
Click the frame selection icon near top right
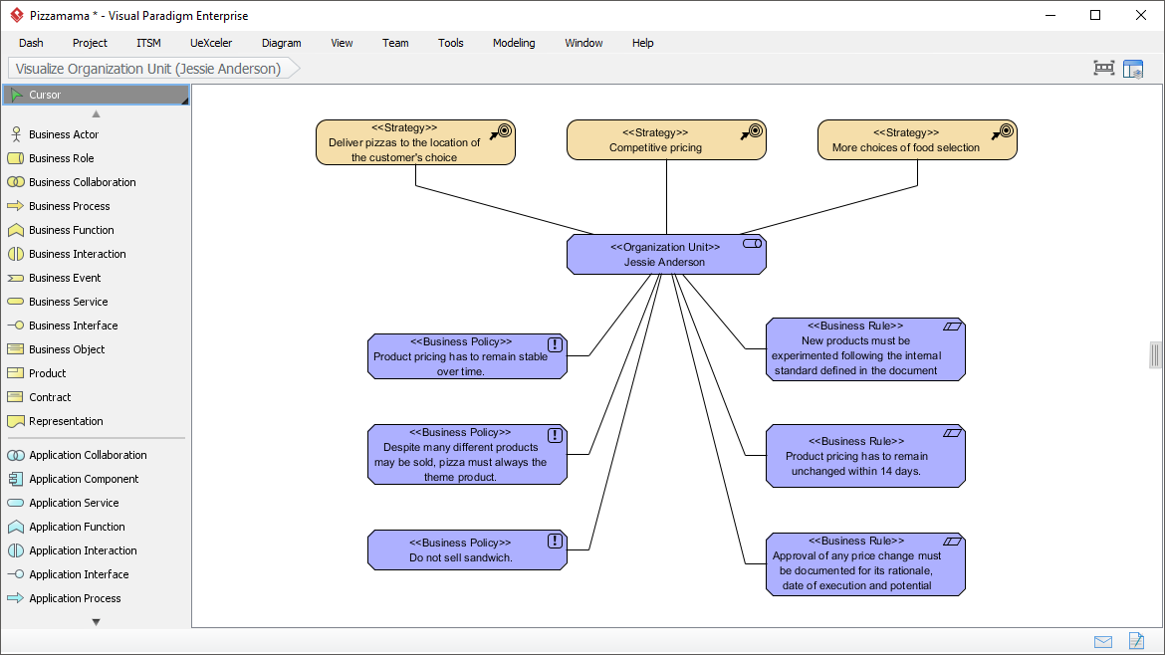tap(1103, 69)
